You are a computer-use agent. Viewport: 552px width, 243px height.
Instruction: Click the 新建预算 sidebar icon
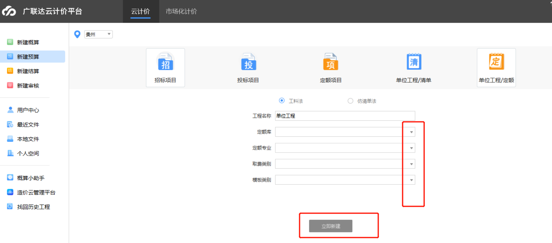pos(10,56)
